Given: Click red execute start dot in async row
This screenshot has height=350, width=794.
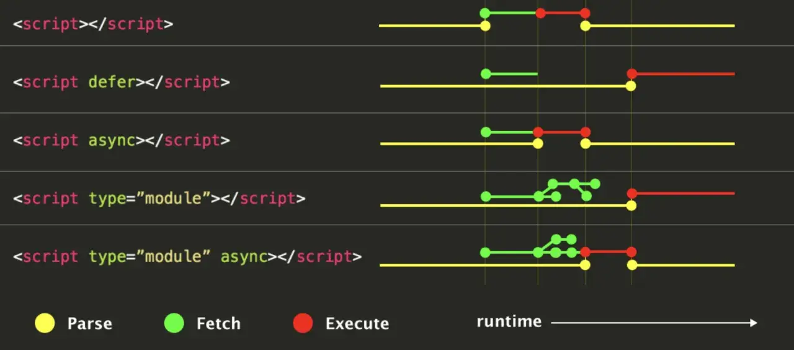Looking at the screenshot, I should pos(538,132).
